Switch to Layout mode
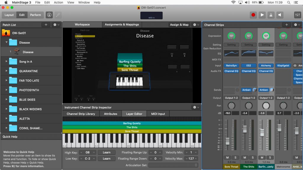Viewport: 303px width, 170px height. 9,15
